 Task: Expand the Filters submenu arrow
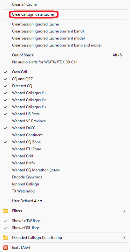pyautogui.click(x=124, y=211)
